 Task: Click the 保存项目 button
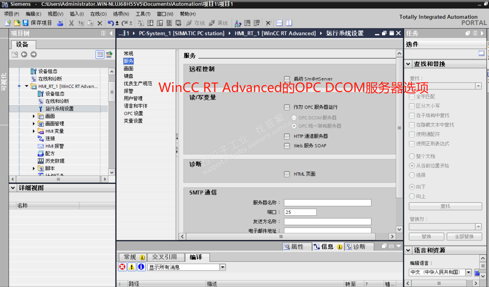tap(37, 23)
